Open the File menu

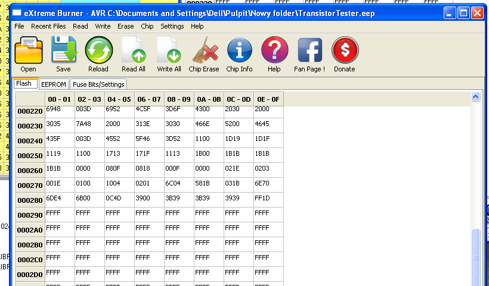click(x=19, y=26)
